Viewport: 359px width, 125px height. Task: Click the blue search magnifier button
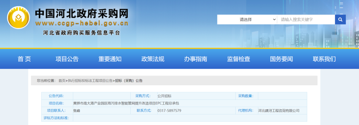tap(340, 20)
